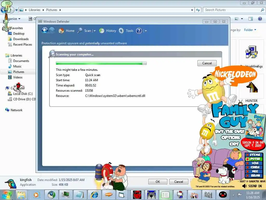266x200 pixels.
Task: Select Peter in Family Guy menu
Action: (254, 159)
